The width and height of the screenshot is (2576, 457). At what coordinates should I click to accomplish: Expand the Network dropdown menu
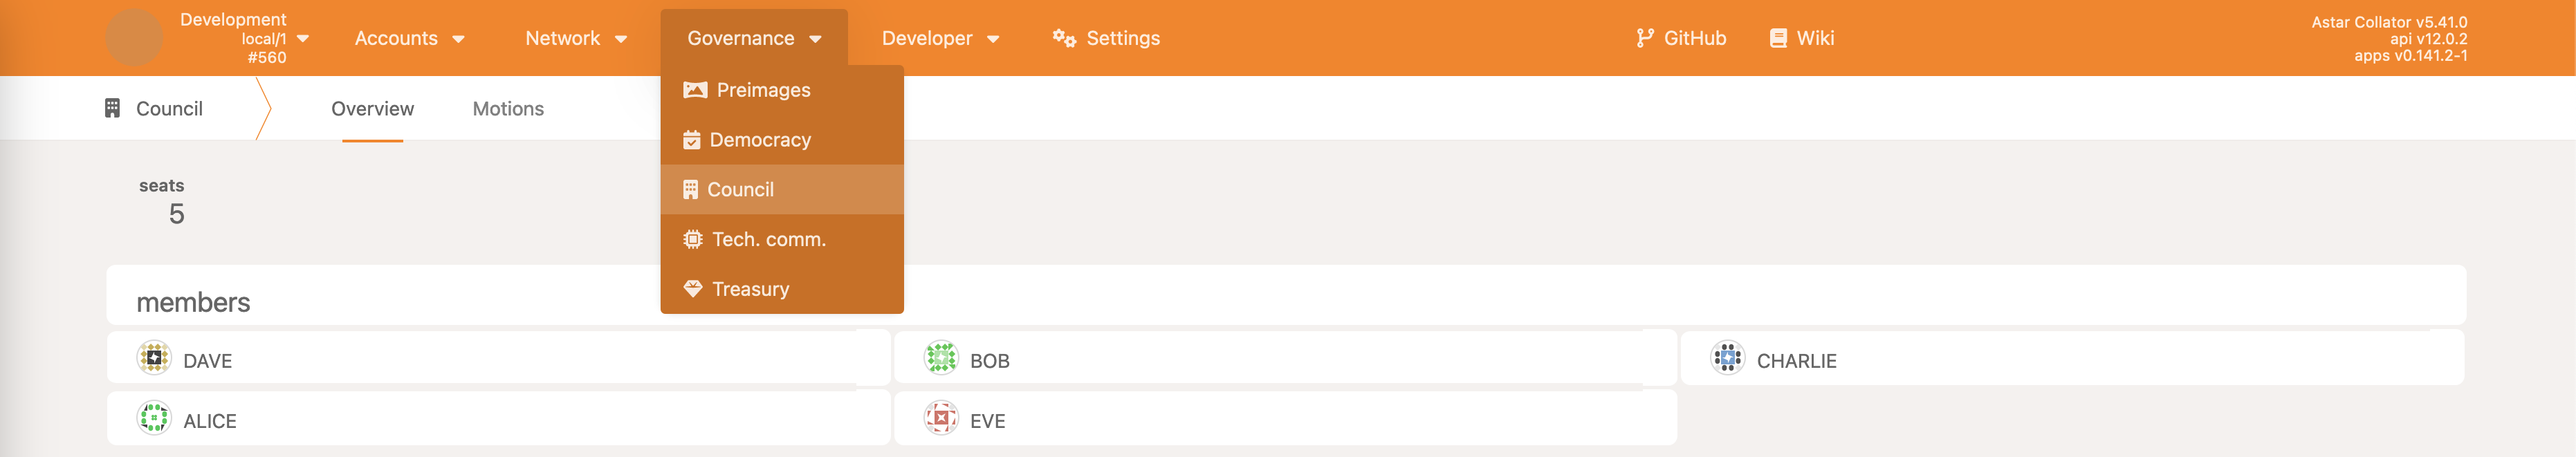click(x=575, y=38)
